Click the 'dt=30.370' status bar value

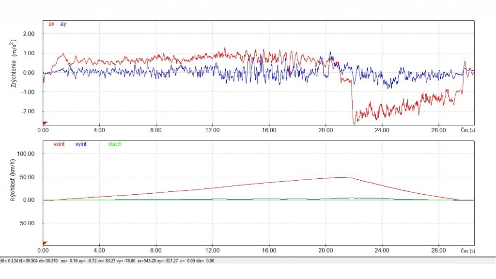pyautogui.click(x=48, y=261)
